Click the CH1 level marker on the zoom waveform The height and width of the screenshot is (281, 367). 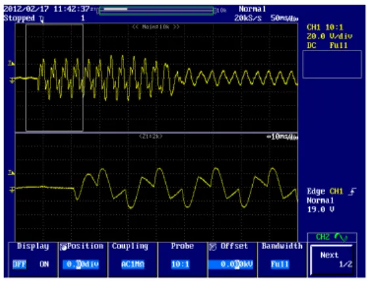pos(11,173)
